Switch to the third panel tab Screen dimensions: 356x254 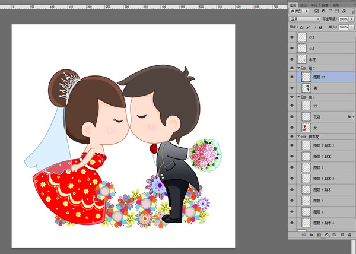pyautogui.click(x=314, y=5)
